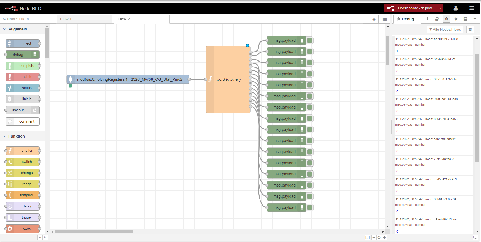
Task: Open the context data database icon
Action: [x=465, y=19]
